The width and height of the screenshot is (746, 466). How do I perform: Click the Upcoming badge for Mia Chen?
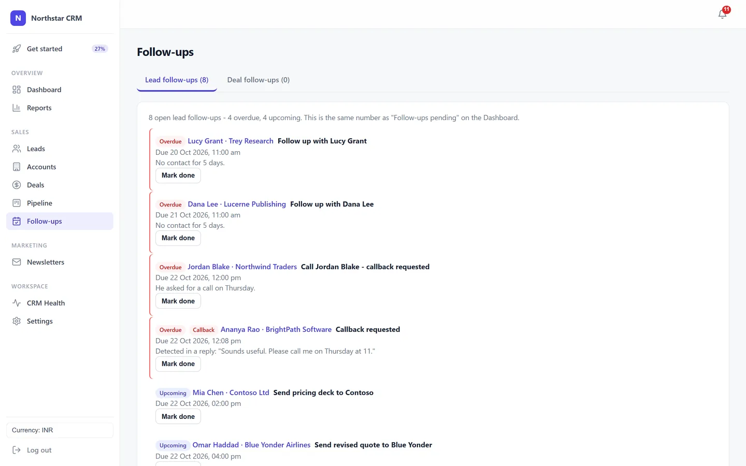173,393
